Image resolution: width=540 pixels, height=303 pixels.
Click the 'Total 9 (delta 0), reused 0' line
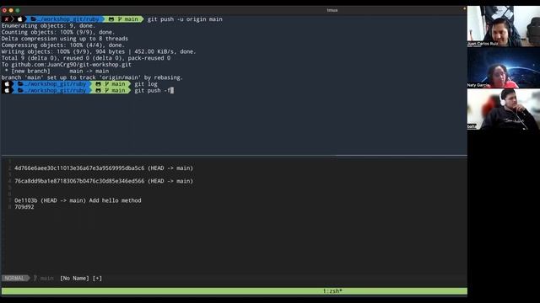click(x=86, y=58)
